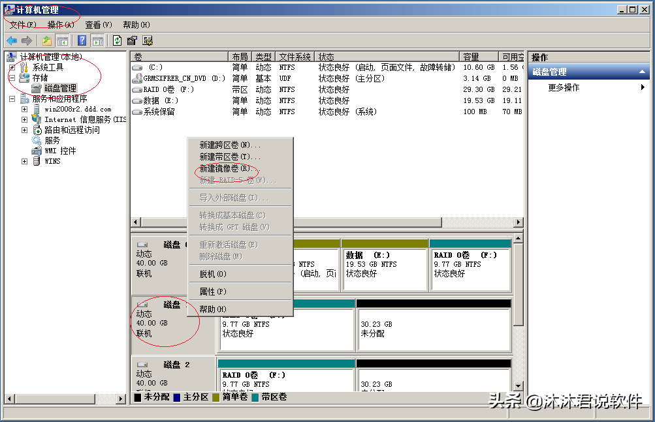The image size is (655, 422).
Task: Choose 帮助(H) from context menu
Action: (x=240, y=309)
